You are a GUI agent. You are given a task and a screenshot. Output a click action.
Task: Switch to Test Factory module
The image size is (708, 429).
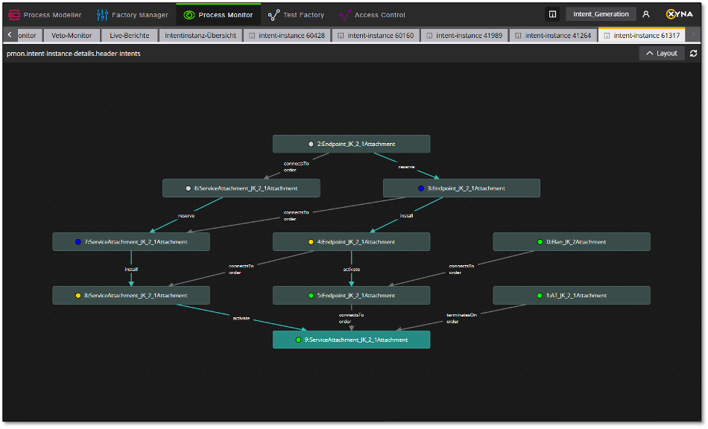[296, 15]
